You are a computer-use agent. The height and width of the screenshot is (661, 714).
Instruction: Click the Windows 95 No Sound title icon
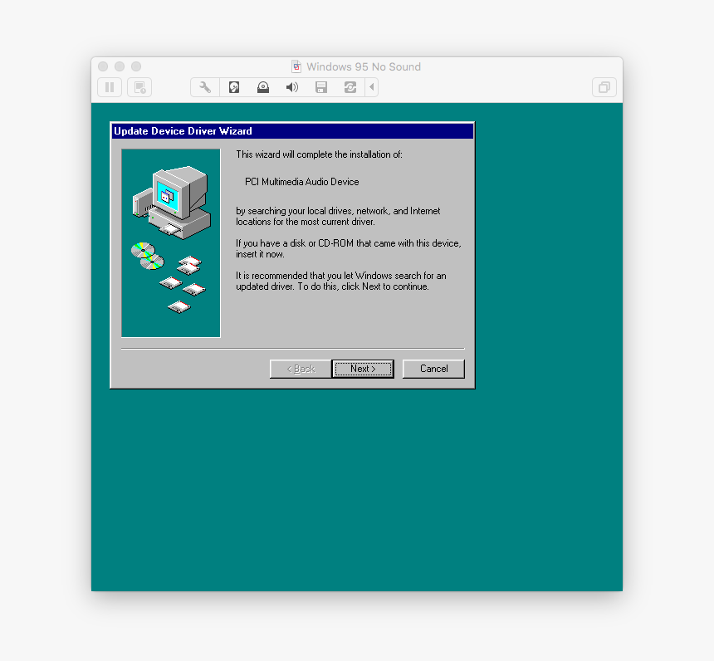(296, 66)
